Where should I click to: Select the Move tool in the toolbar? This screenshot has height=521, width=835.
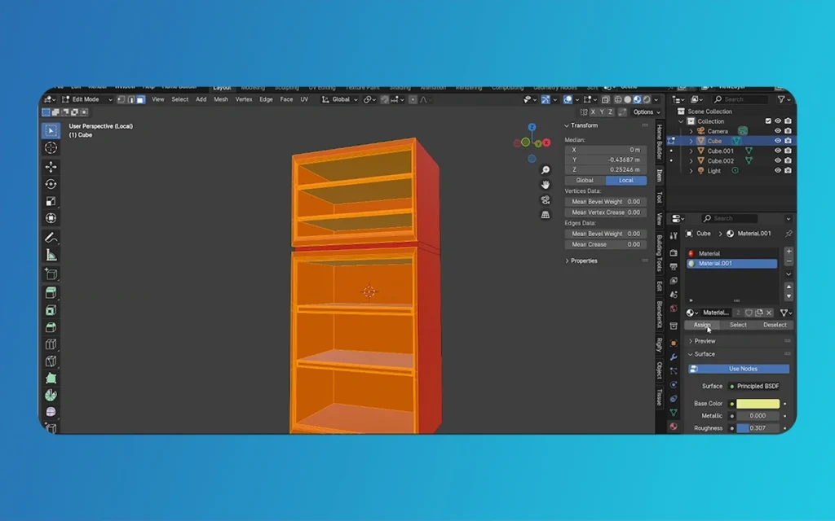pyautogui.click(x=51, y=166)
